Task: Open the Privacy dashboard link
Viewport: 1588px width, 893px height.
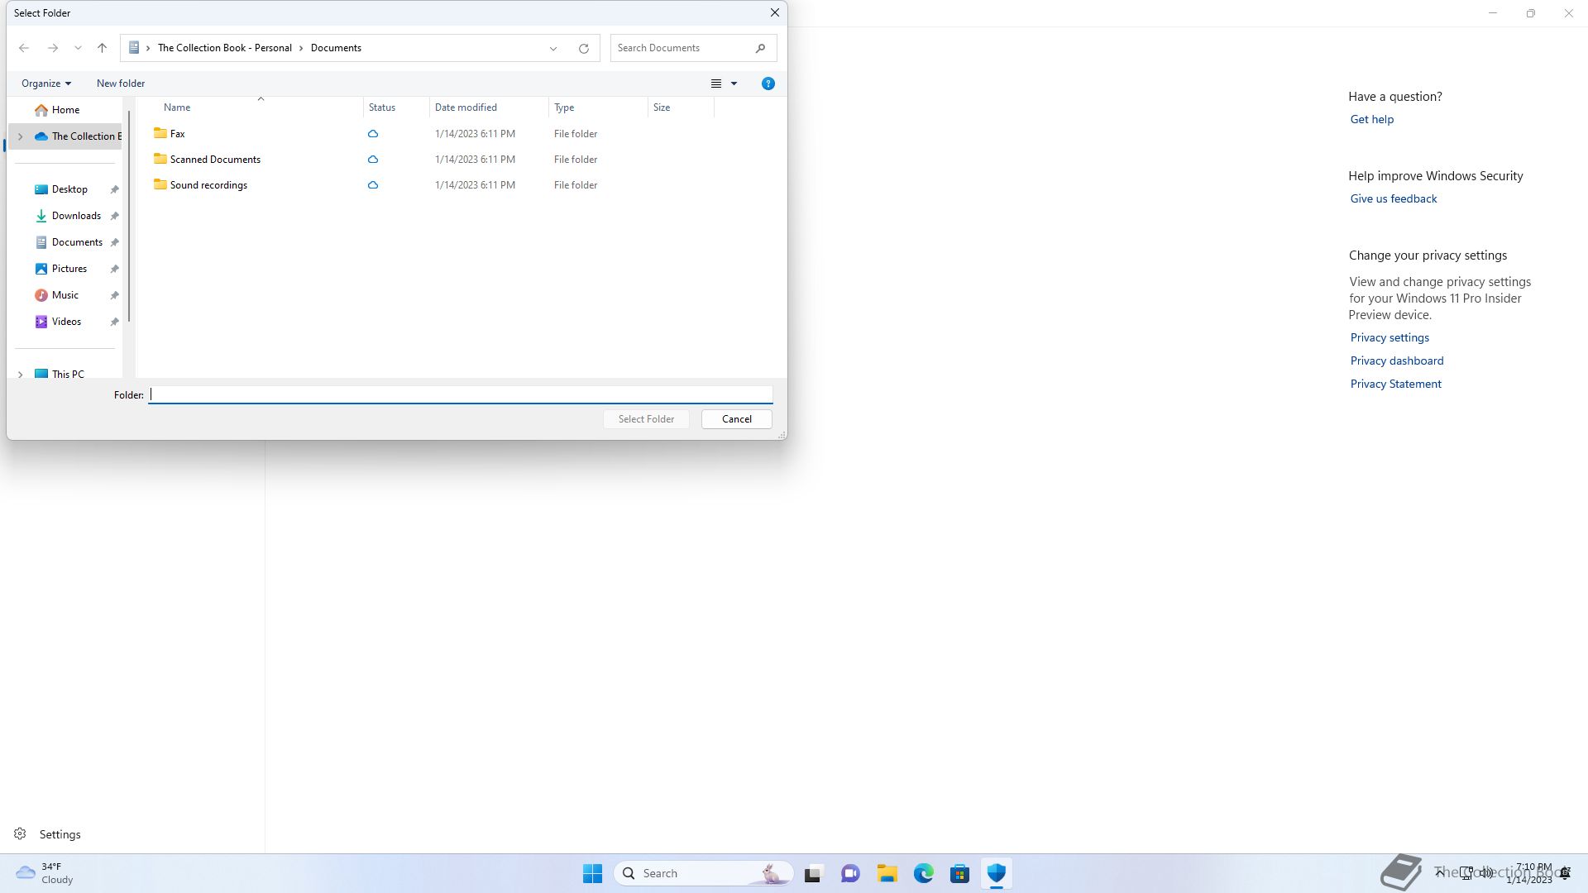Action: coord(1396,361)
